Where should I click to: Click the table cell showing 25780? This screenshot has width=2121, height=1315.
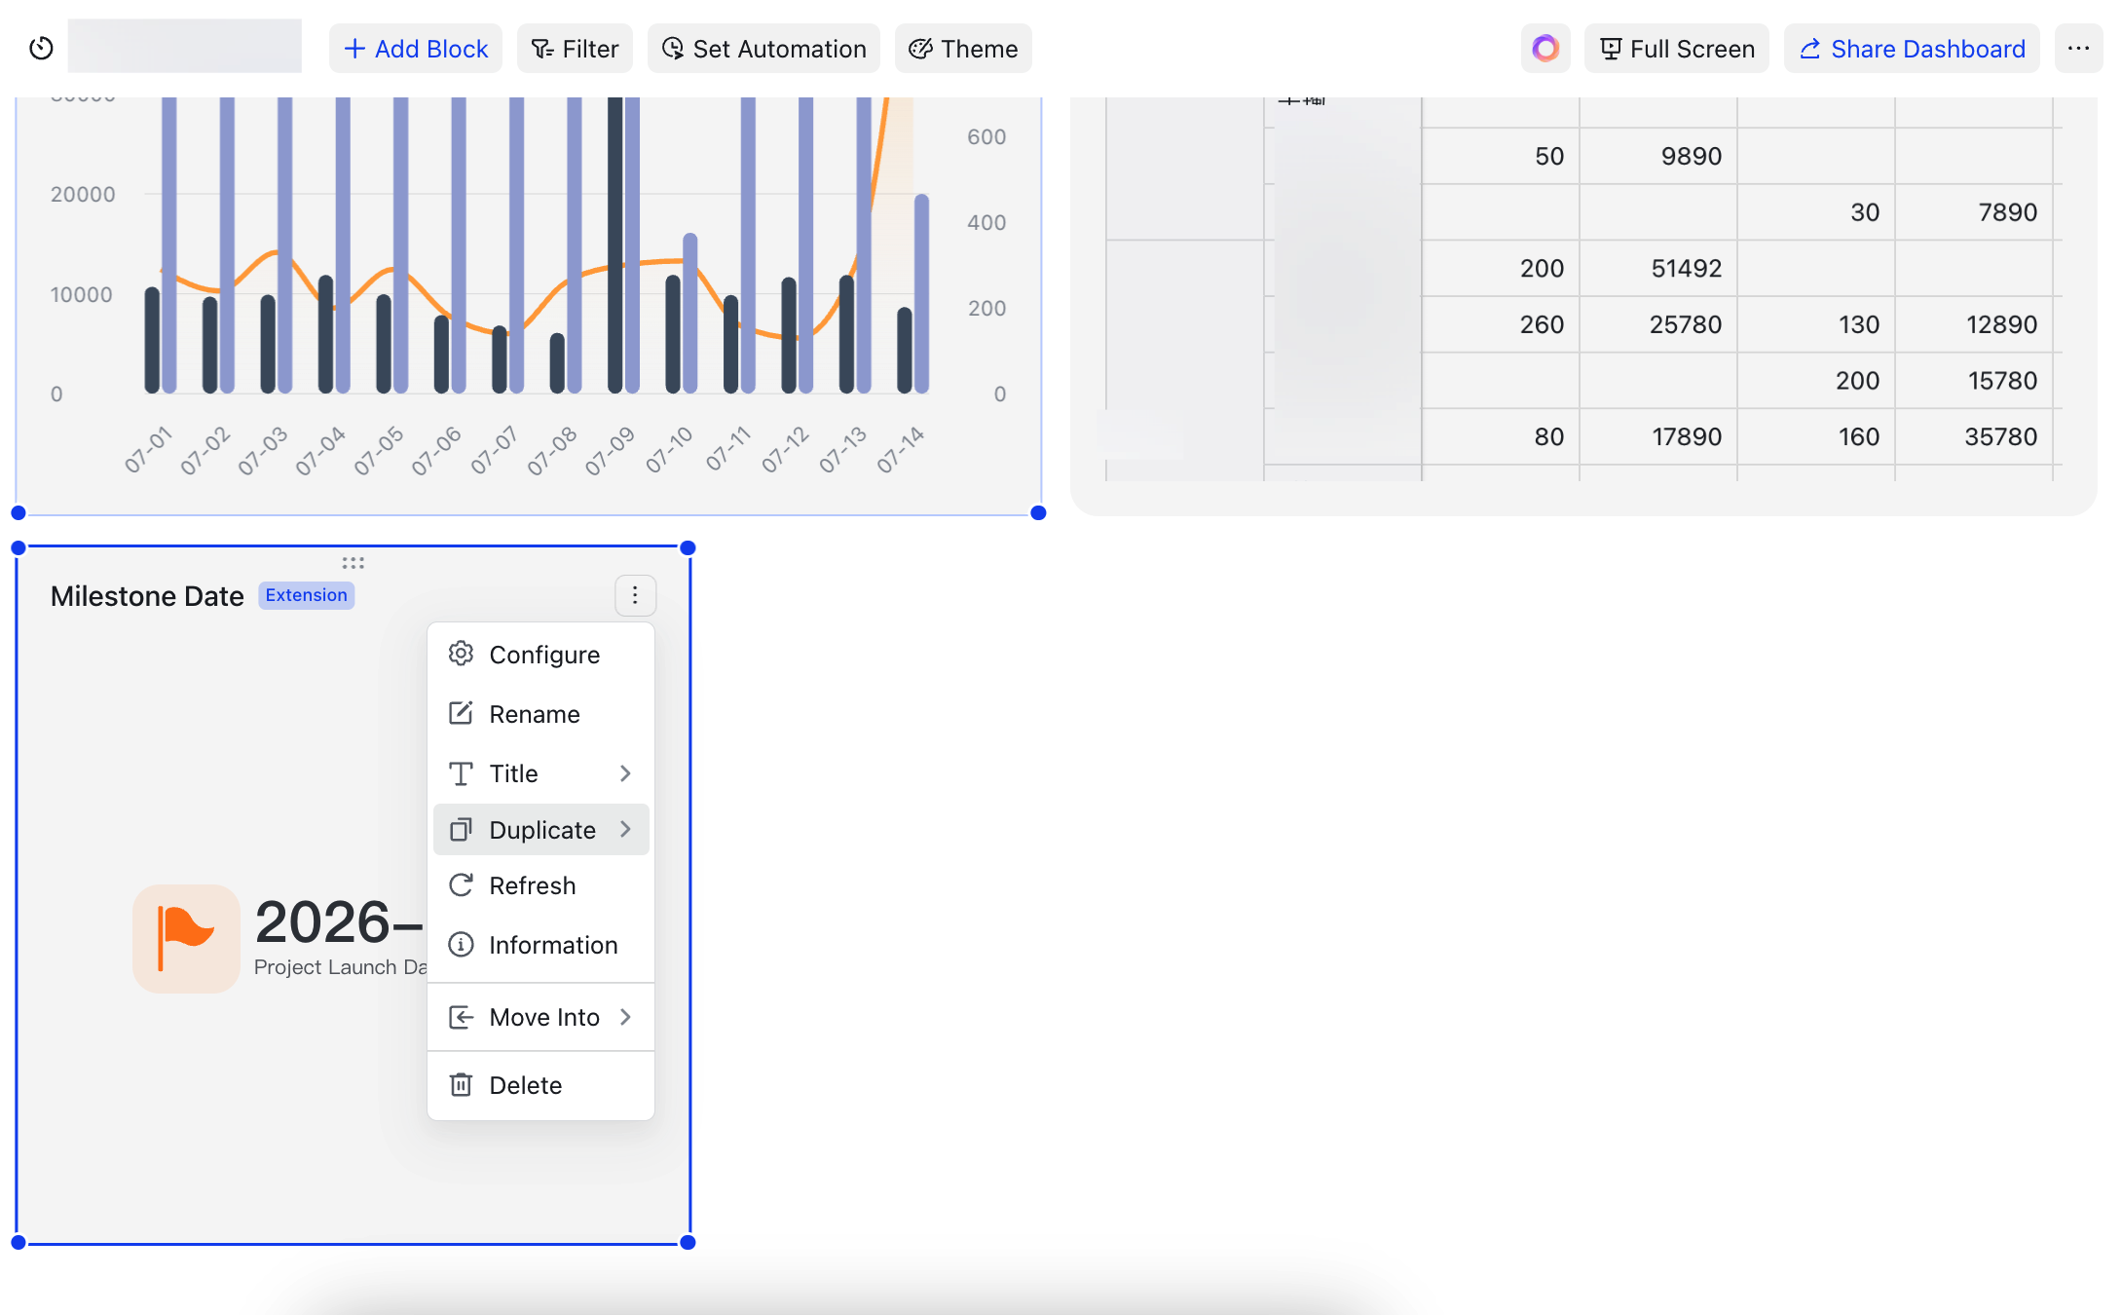1657,324
